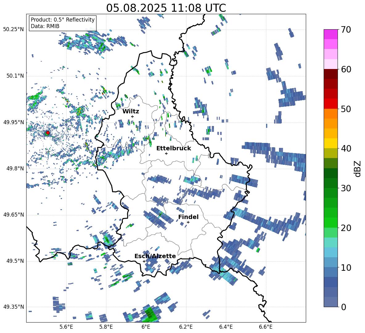Click the 'Data: RMIB' text
This screenshot has width=365, height=333.
click(45, 26)
